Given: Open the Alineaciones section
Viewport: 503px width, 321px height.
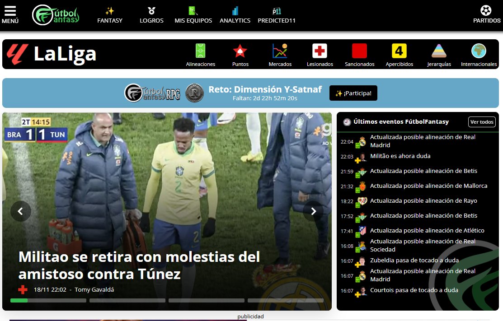Looking at the screenshot, I should (200, 53).
